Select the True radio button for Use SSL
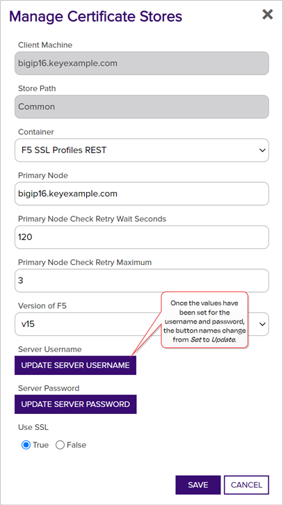283x505 pixels. [26, 445]
